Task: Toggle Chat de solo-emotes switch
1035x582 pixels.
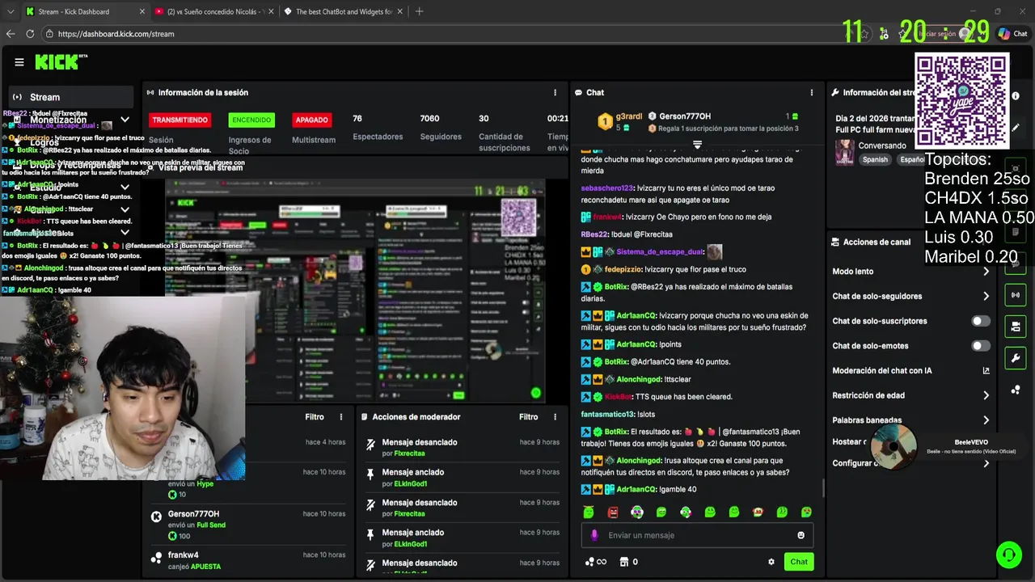Action: coord(981,346)
